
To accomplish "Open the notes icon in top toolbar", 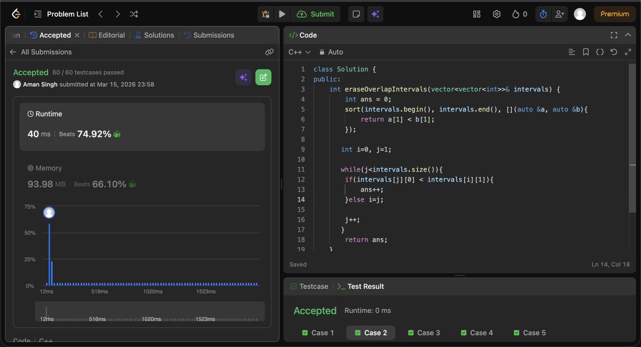I will click(x=356, y=14).
